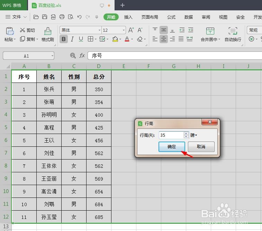Click the Copy (复制) button
The image size is (262, 231).
27,39
